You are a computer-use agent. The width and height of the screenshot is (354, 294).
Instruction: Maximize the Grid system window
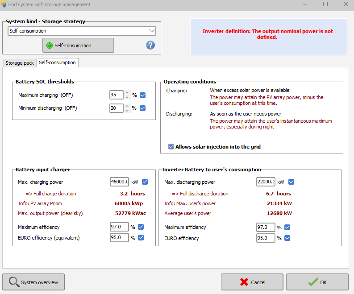(325, 4)
